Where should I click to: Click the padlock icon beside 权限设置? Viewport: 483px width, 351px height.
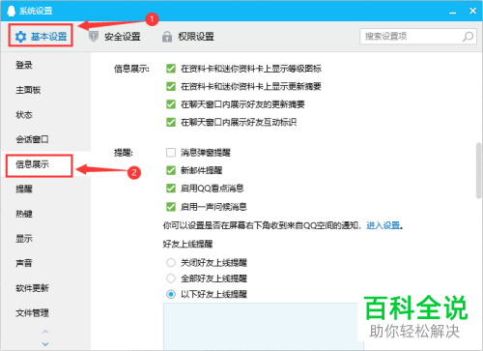167,37
